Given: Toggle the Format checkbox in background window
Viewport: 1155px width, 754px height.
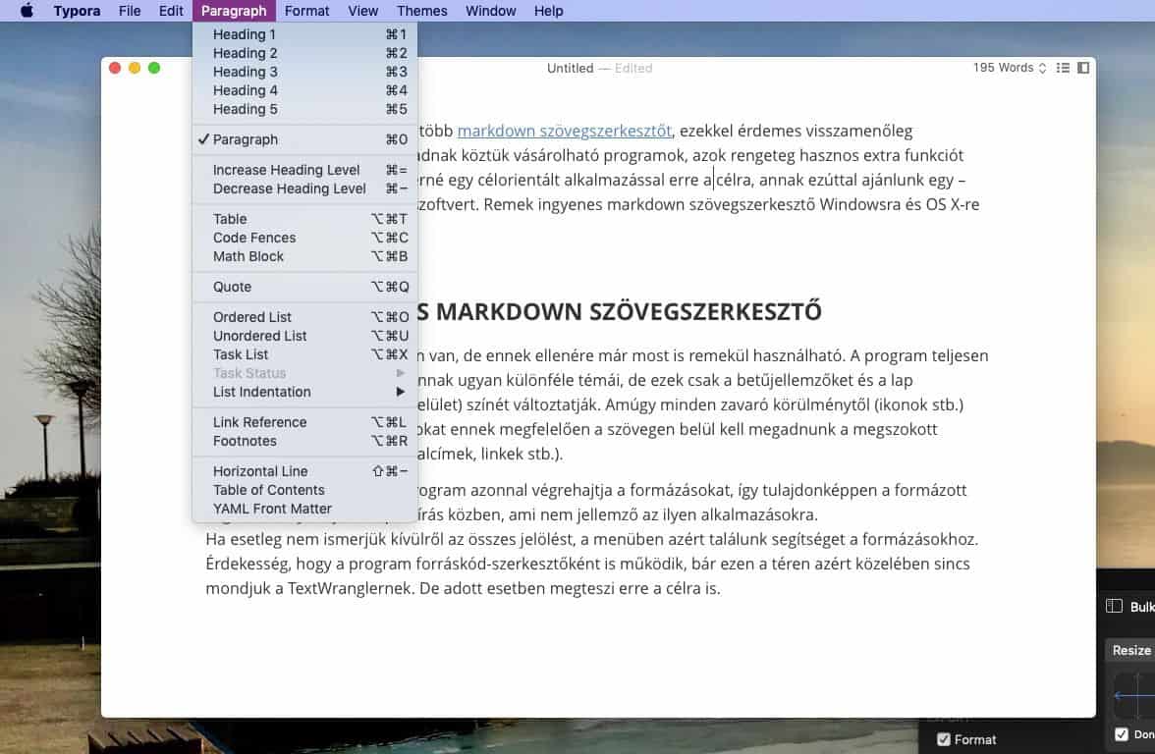Looking at the screenshot, I should 944,739.
